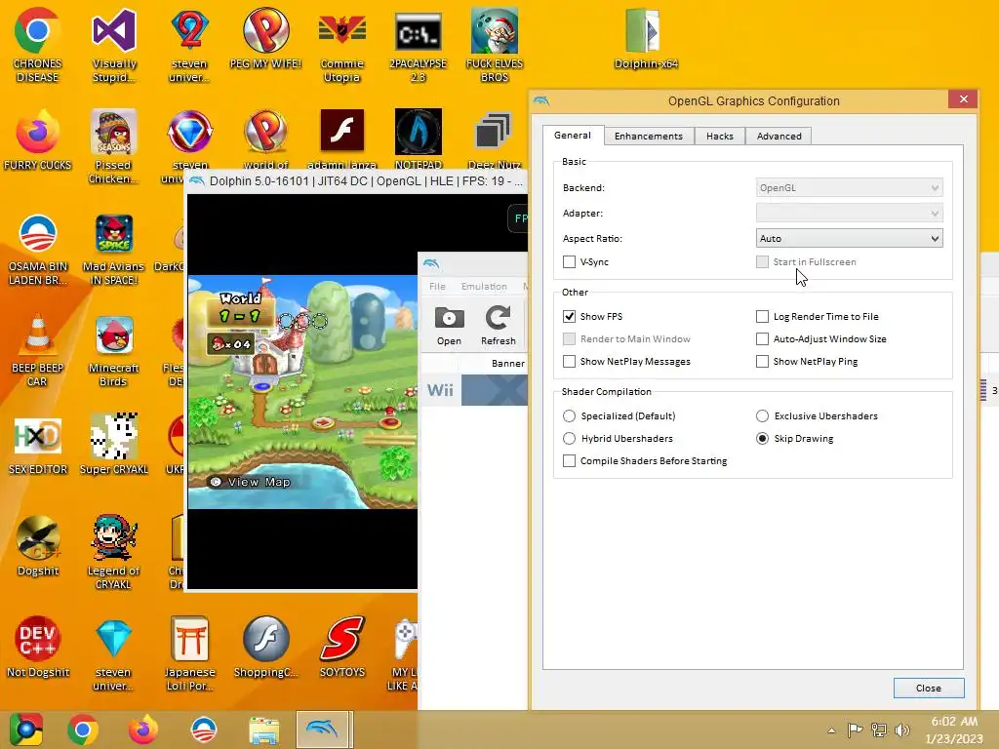Screen dimensions: 999x749
Task: Click Dolphin taskbar button
Action: pos(324,729)
